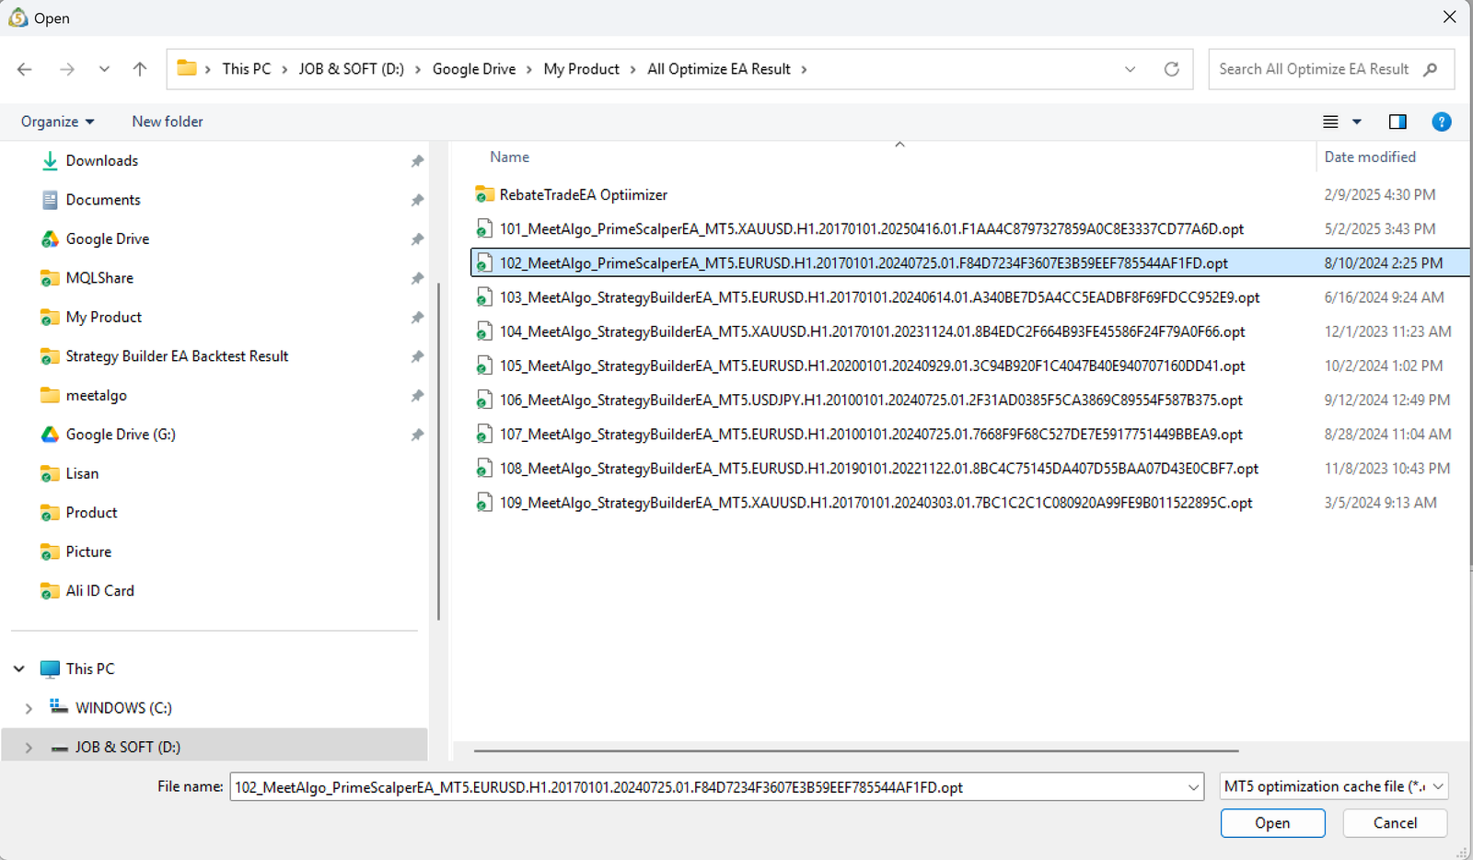This screenshot has width=1473, height=860.
Task: Select 108_MeetAlgo_StrategyBuilderEA file
Action: [878, 469]
